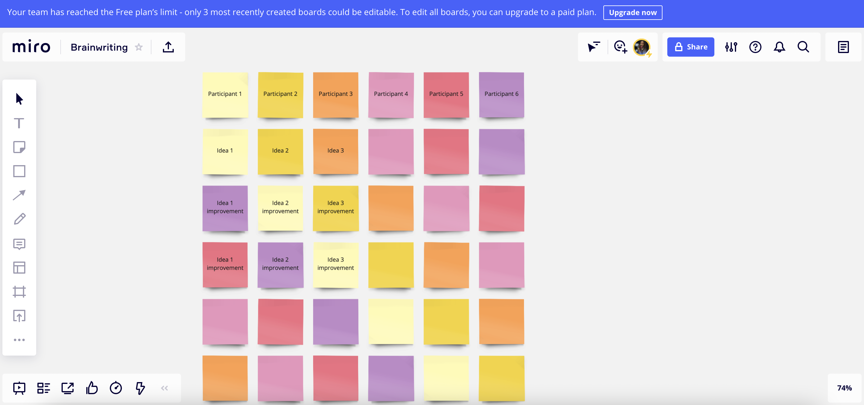Select the Text tool in left toolbar
The width and height of the screenshot is (864, 405).
pyautogui.click(x=19, y=123)
